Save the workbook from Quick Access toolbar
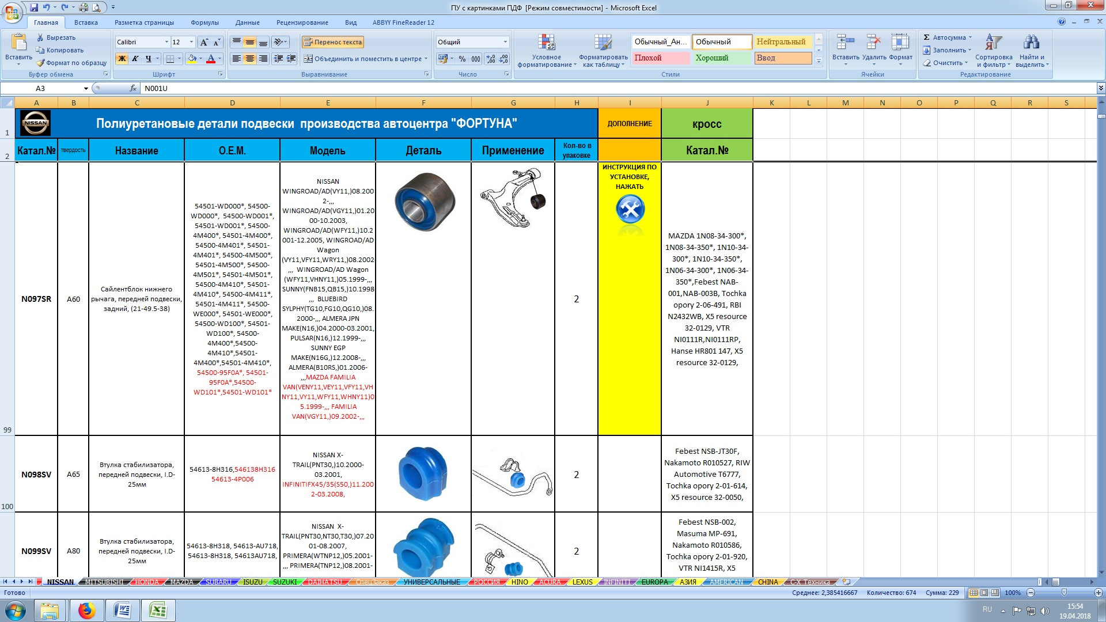Screen dimensions: 1106x622 tap(34, 7)
